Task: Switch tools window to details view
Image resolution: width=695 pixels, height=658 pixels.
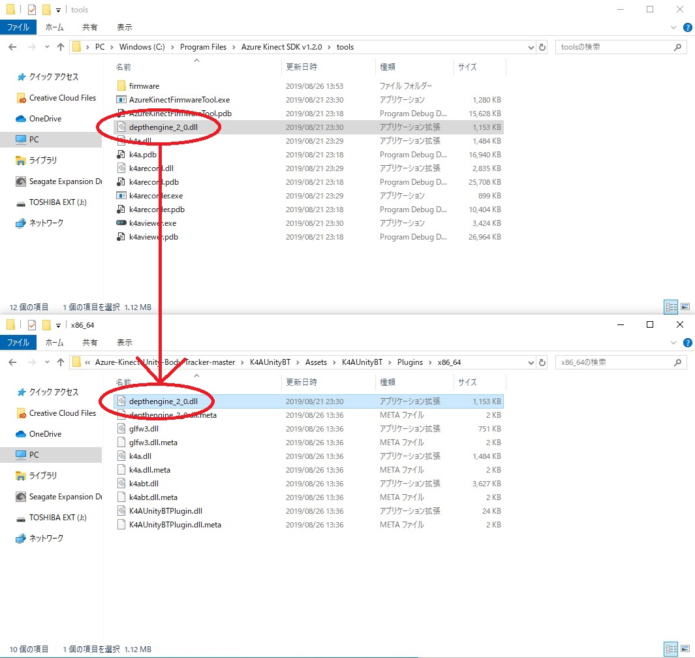Action: pos(671,307)
